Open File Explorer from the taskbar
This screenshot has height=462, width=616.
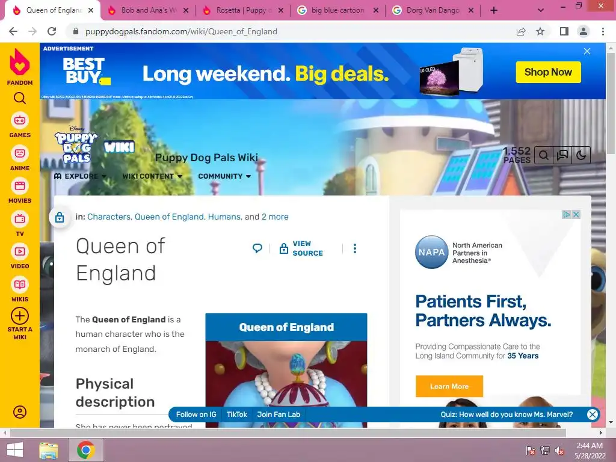tap(49, 450)
